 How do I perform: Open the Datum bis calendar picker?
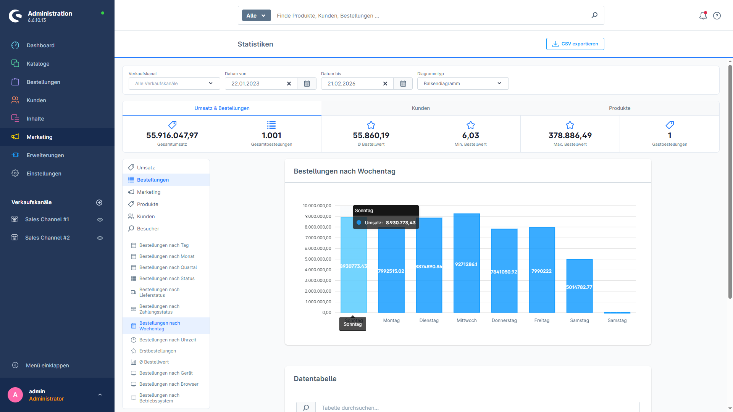pos(403,84)
